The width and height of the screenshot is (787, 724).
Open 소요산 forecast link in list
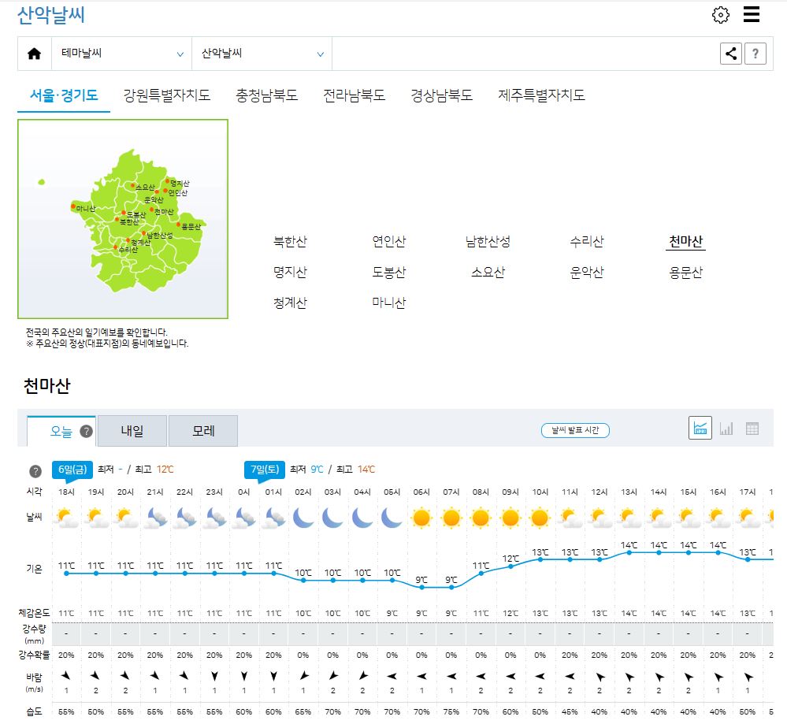pos(488,272)
